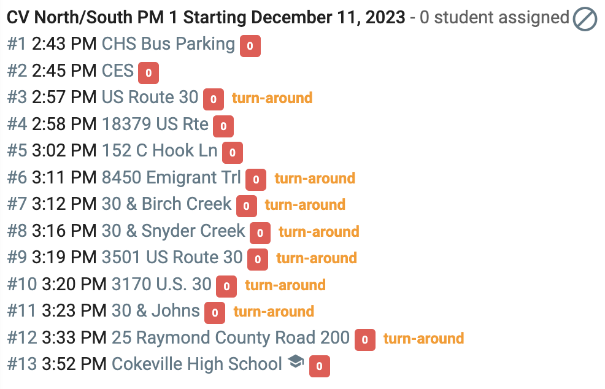This screenshot has height=389, width=605.
Task: Select the 3170 U.S. 30 stop
Action: (161, 284)
